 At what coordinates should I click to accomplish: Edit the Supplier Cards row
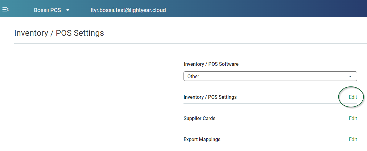click(x=353, y=118)
